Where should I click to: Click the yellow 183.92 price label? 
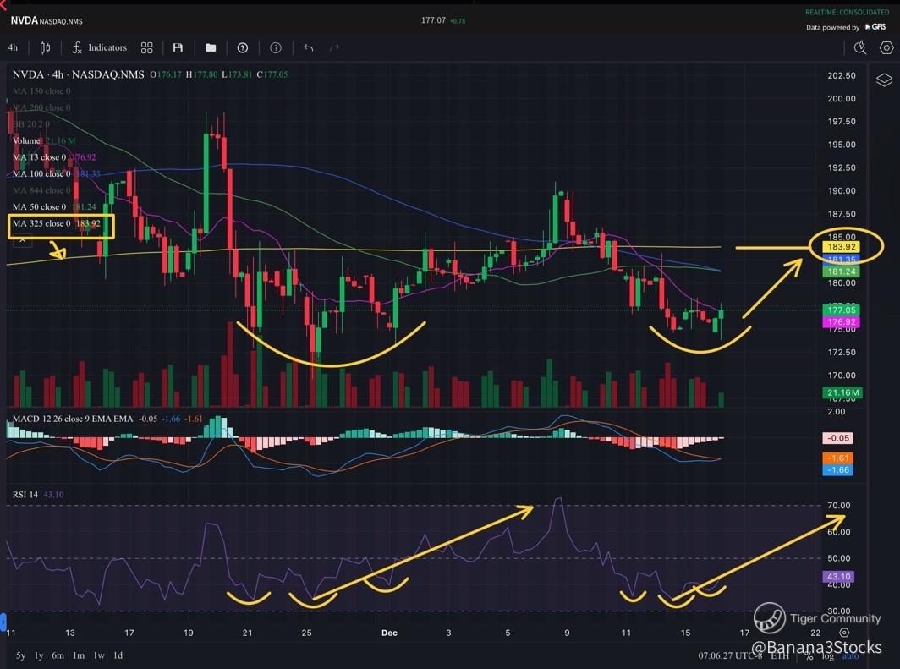(x=841, y=247)
